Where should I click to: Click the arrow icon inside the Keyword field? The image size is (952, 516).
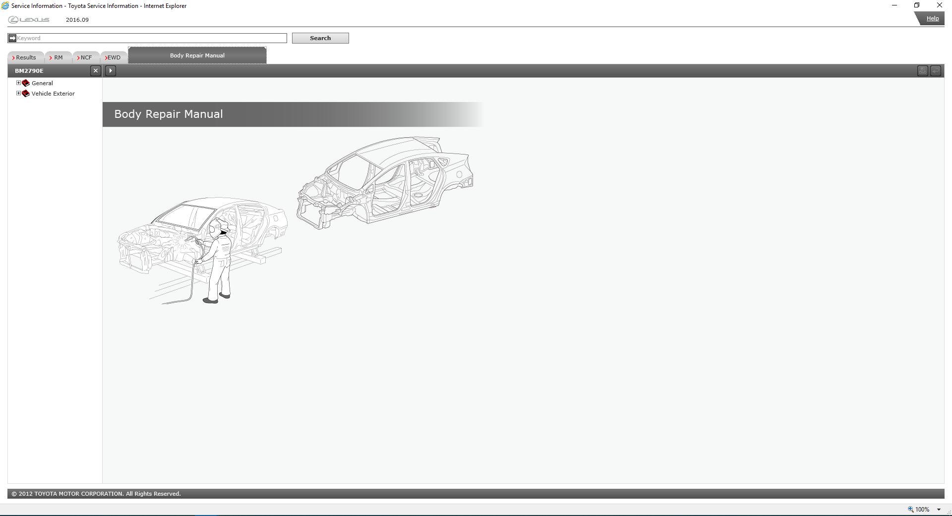pyautogui.click(x=12, y=38)
